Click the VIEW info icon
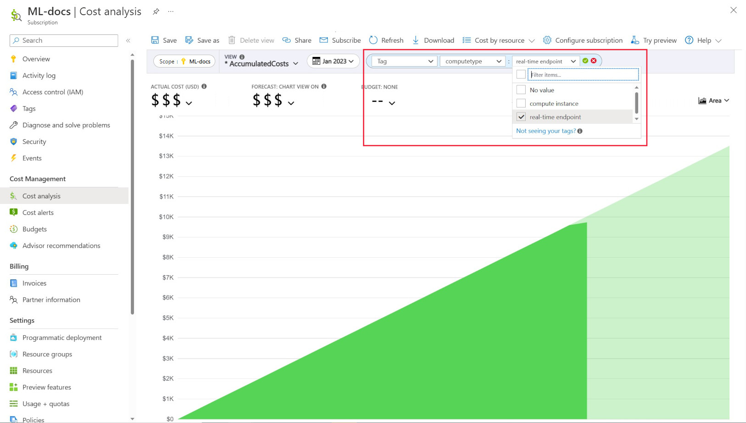 tap(242, 57)
